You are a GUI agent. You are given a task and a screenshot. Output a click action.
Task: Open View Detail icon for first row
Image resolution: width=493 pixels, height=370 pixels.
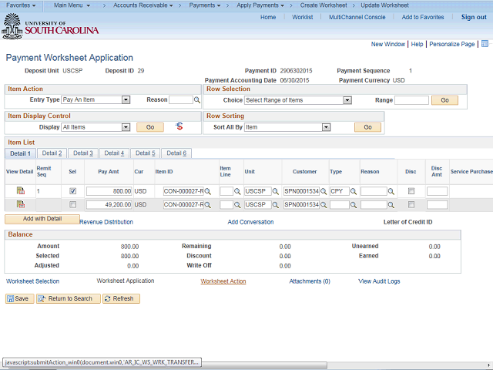[x=20, y=190]
